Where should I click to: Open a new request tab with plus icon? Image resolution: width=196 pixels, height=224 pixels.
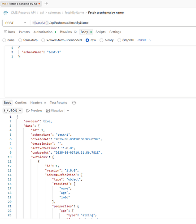point(46,4)
